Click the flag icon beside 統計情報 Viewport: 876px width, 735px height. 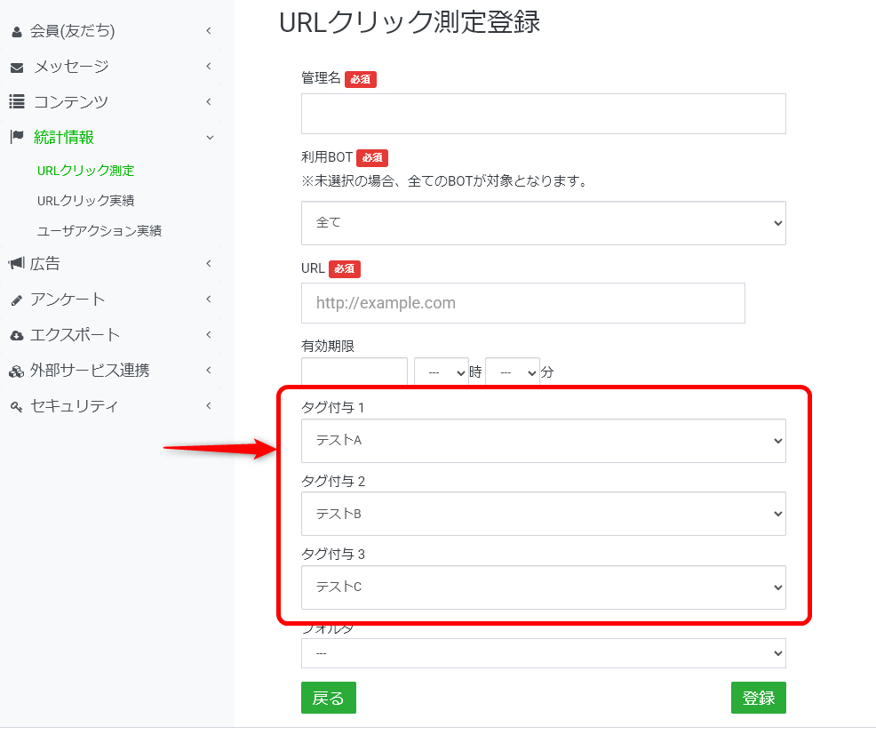pos(16,137)
